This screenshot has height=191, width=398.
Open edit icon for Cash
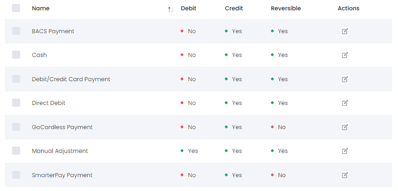tap(345, 55)
